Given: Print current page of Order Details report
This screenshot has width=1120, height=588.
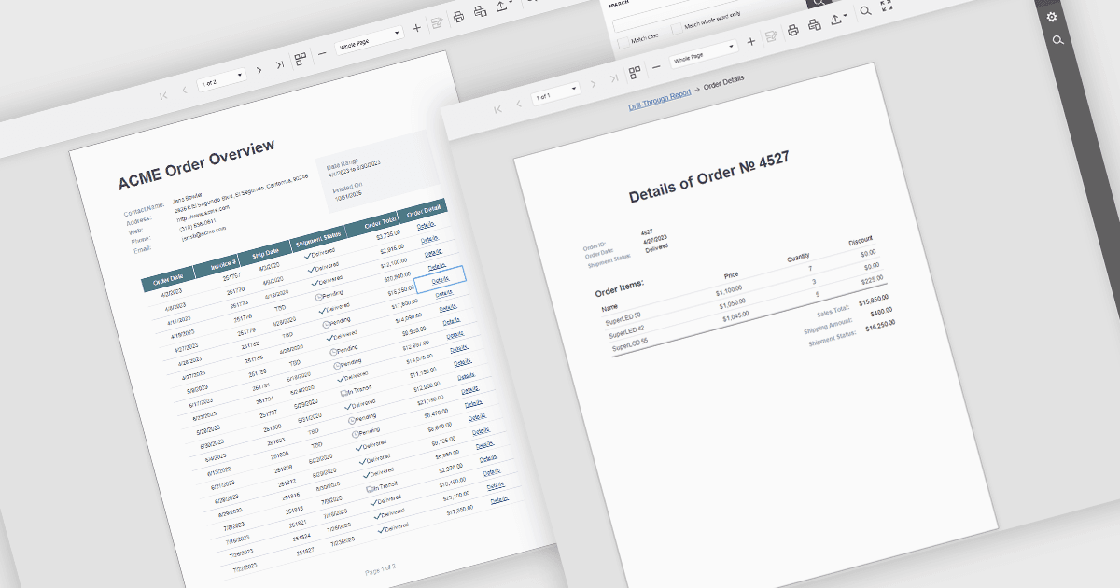Looking at the screenshot, I should tap(815, 24).
